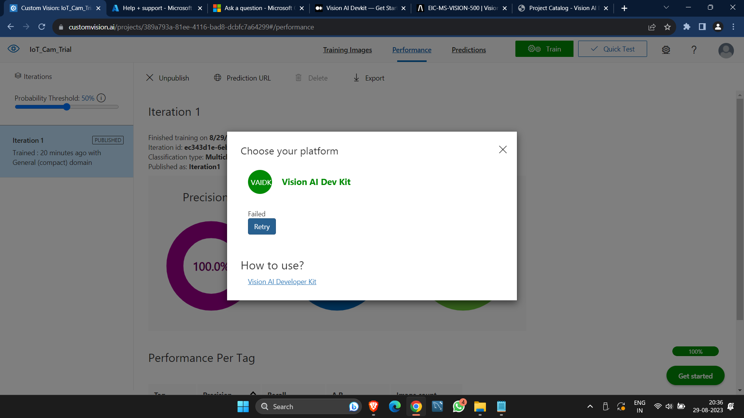Click the Delete iteration trash icon
Screen dimensions: 744x418
pos(298,77)
